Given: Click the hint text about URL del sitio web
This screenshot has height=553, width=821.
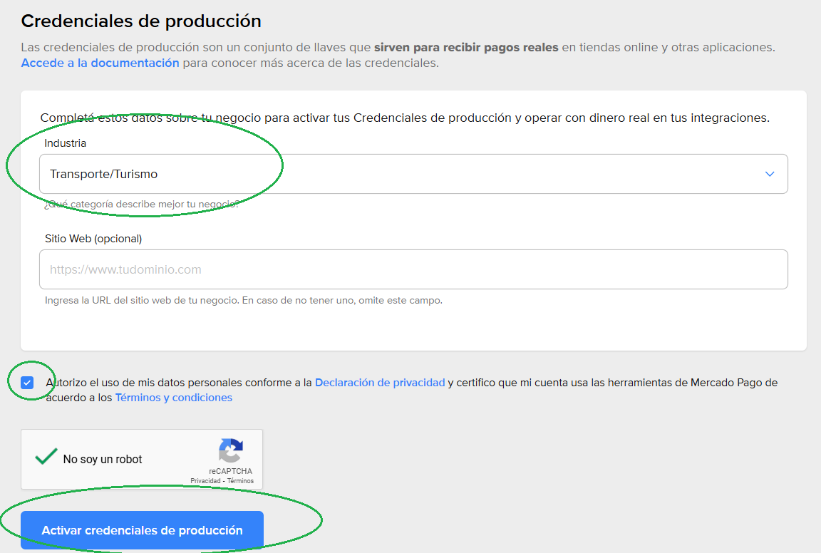Looking at the screenshot, I should click(x=244, y=301).
